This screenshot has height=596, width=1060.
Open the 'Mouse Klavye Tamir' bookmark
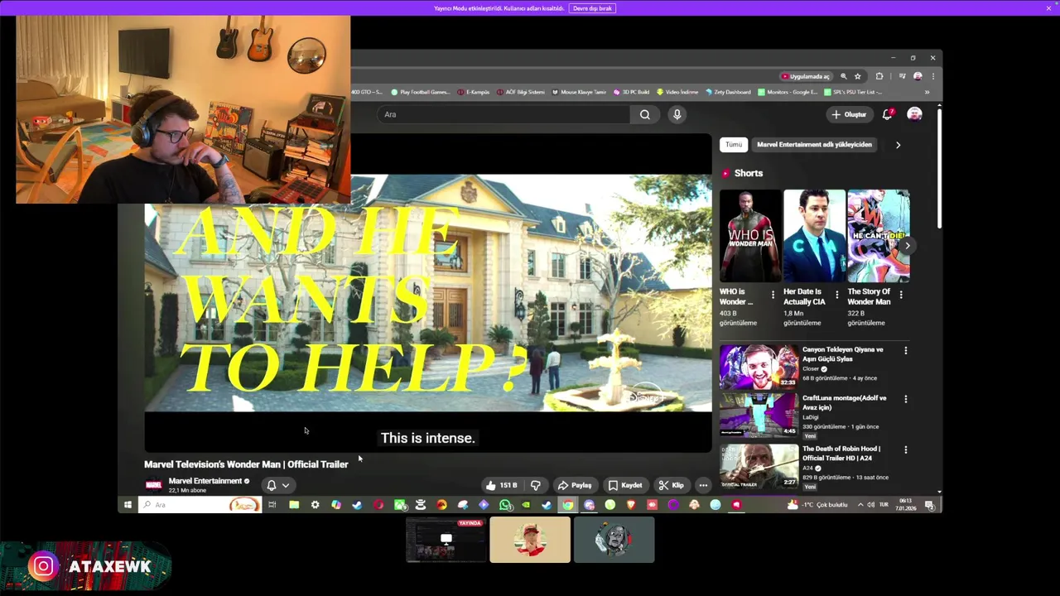point(580,92)
